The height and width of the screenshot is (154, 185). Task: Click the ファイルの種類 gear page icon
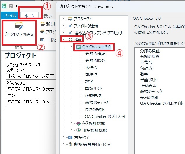click(x=70, y=26)
